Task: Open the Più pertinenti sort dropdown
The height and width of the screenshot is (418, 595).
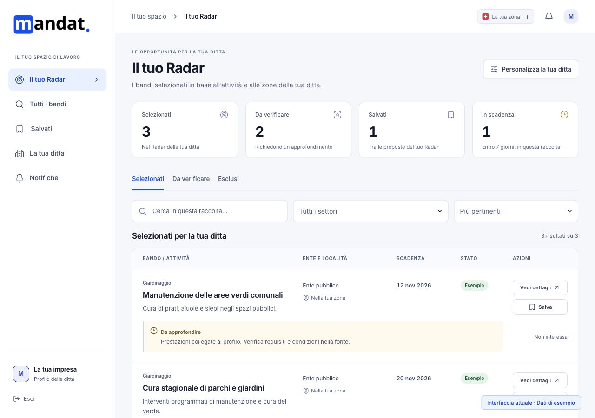Action: tap(516, 211)
